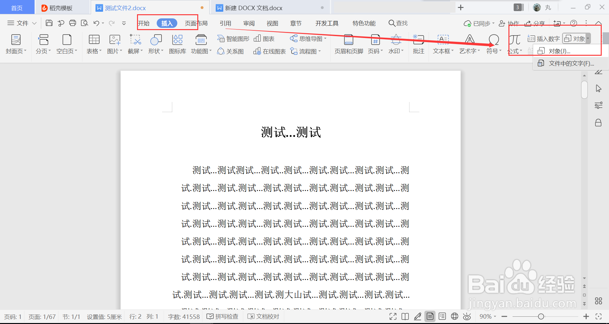Switch to web layout view icon
Viewport: 609px width, 324px height.
tap(455, 316)
